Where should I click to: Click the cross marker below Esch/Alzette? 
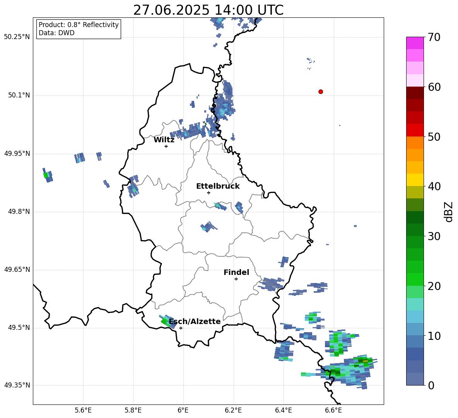pos(181,328)
